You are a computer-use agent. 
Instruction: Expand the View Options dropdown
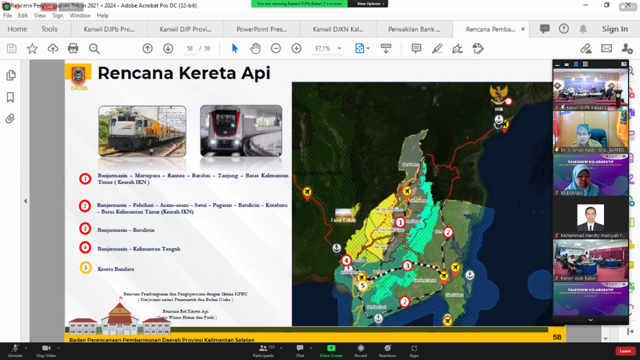click(370, 3)
